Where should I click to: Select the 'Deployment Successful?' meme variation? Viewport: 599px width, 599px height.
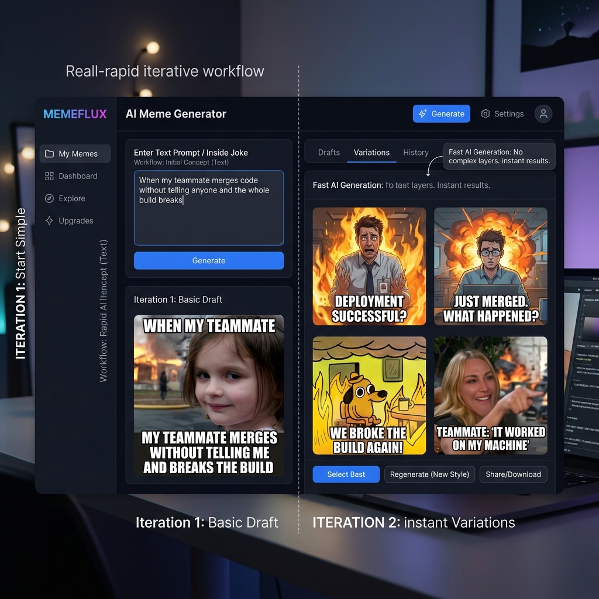[370, 266]
